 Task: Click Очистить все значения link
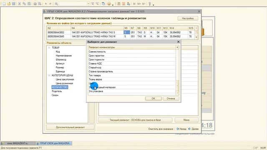[161, 129]
